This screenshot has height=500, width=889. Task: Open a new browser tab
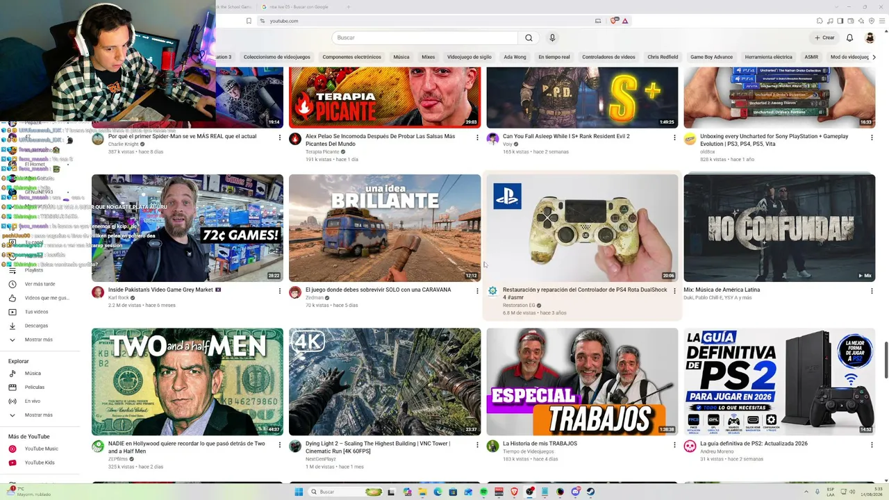point(348,7)
